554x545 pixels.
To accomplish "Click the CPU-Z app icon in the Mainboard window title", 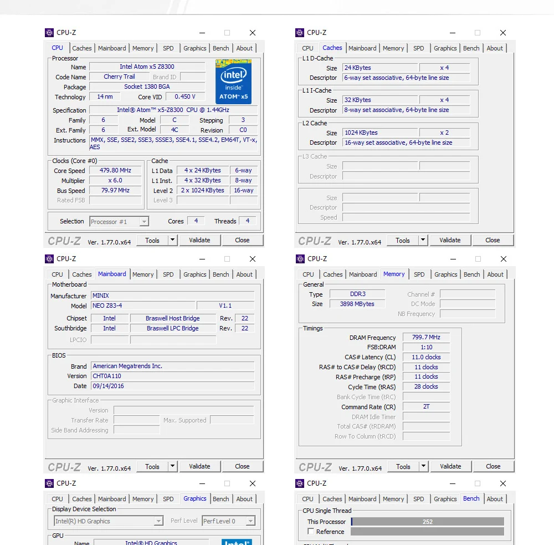I will click(49, 259).
